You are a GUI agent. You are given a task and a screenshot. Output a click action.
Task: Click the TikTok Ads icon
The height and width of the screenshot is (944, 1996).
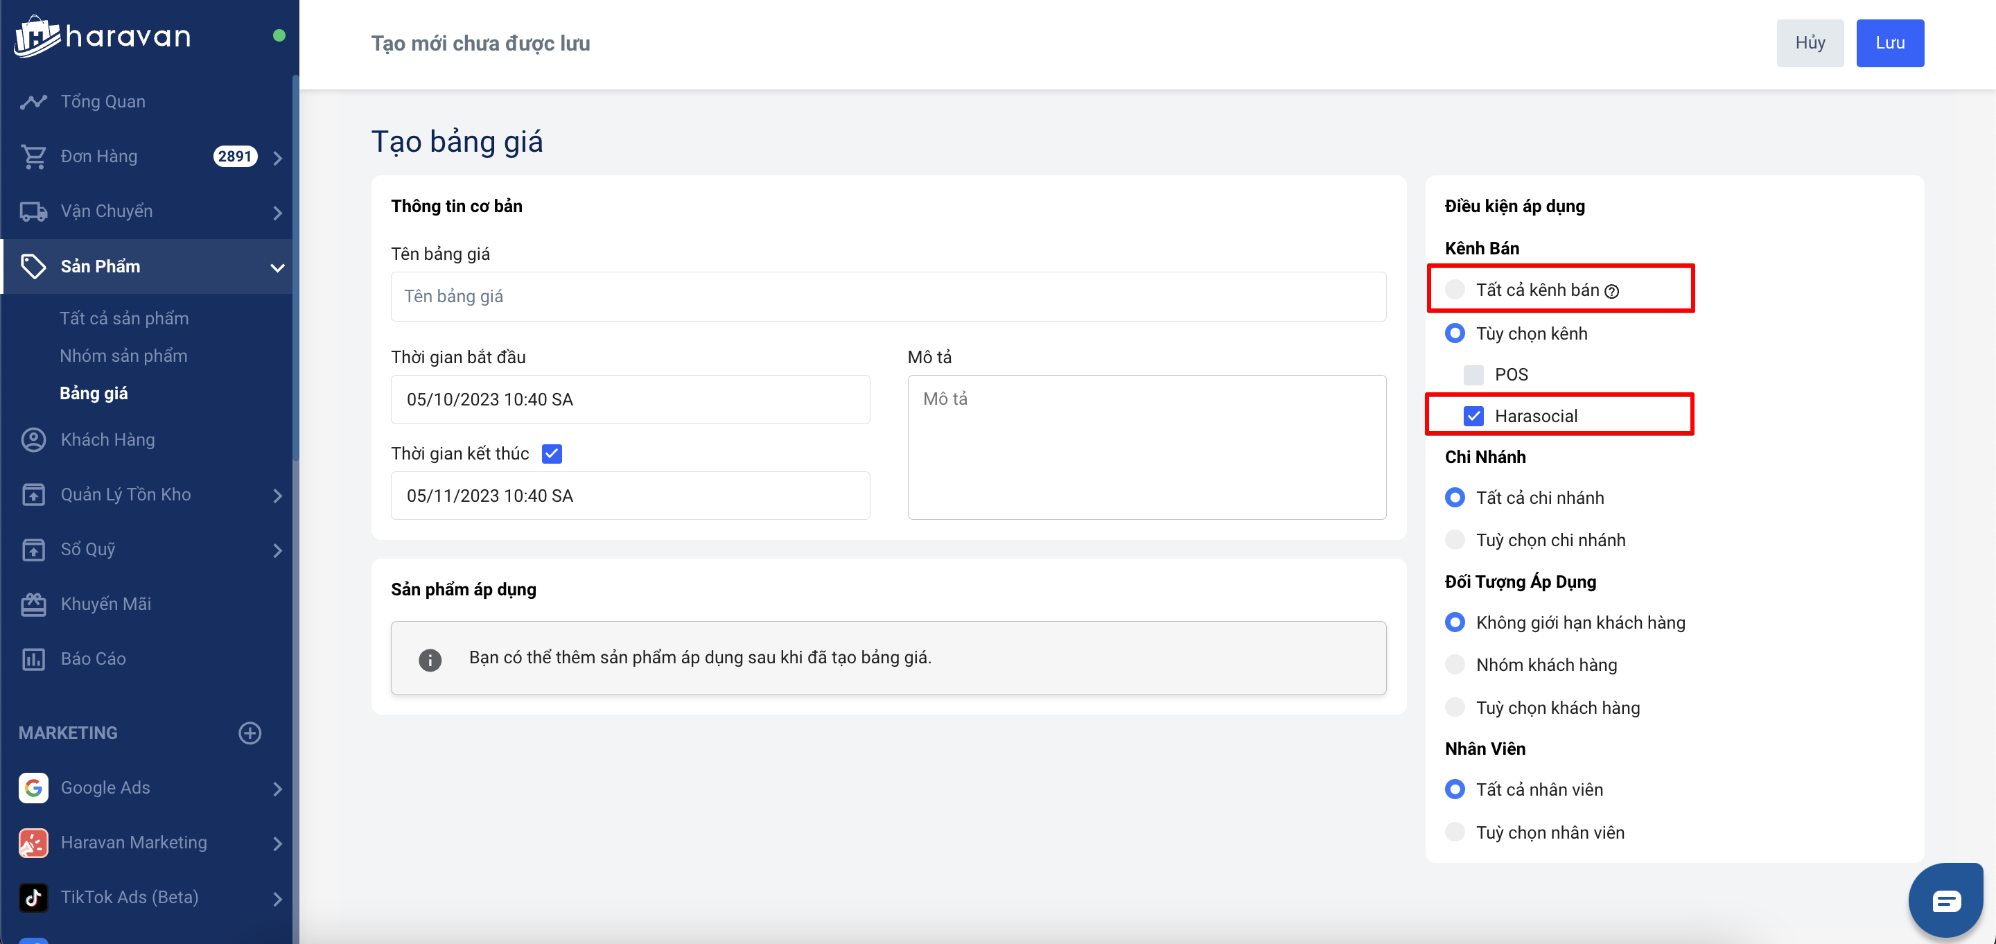pyautogui.click(x=33, y=897)
